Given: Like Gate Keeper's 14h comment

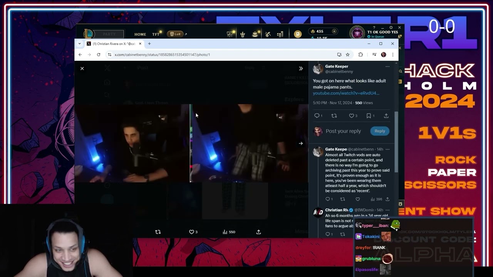Looking at the screenshot, I should click(358, 199).
